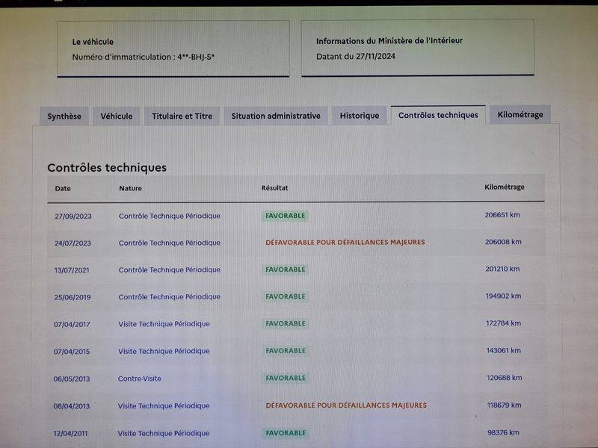Click the 206008 km value

pyautogui.click(x=503, y=242)
